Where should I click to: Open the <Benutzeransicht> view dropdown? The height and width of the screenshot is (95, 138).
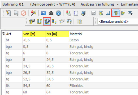[118, 22]
